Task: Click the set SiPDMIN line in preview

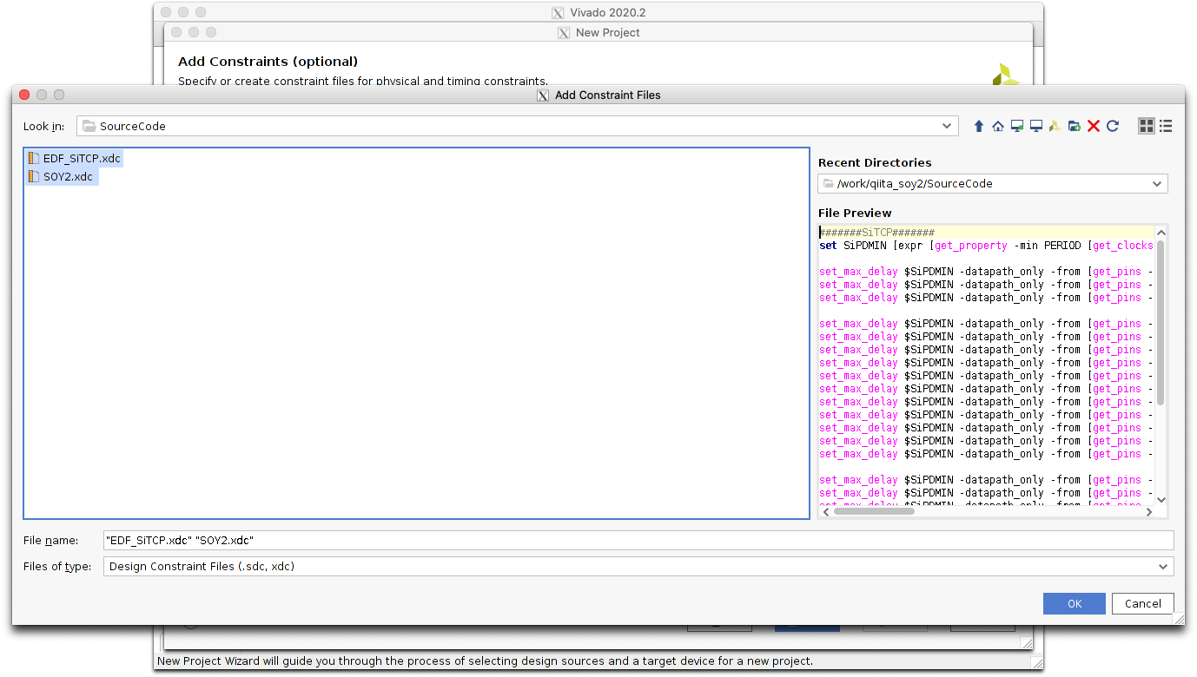Action: tap(987, 246)
